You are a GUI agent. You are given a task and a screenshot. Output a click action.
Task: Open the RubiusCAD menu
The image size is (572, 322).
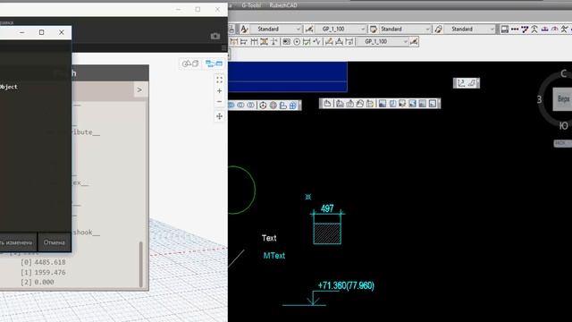click(283, 5)
